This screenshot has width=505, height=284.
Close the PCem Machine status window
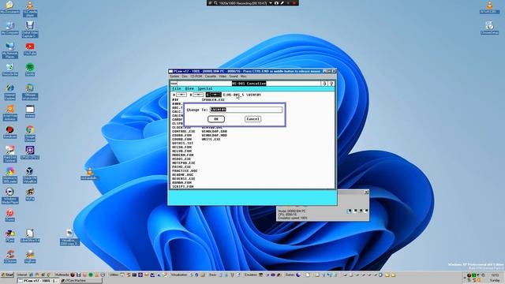366,192
